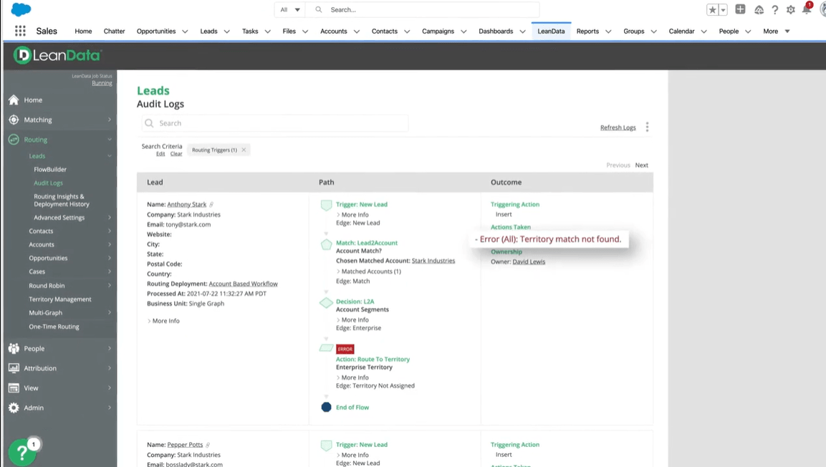Click the Admin gear icon in sidebar
Image resolution: width=826 pixels, height=467 pixels.
tap(14, 408)
